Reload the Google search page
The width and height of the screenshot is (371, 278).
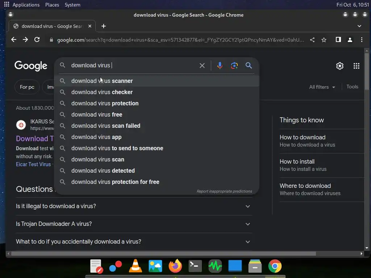[37, 40]
